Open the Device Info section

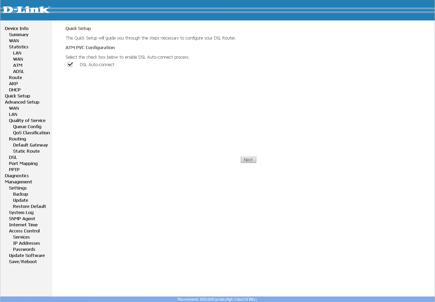pyautogui.click(x=17, y=29)
